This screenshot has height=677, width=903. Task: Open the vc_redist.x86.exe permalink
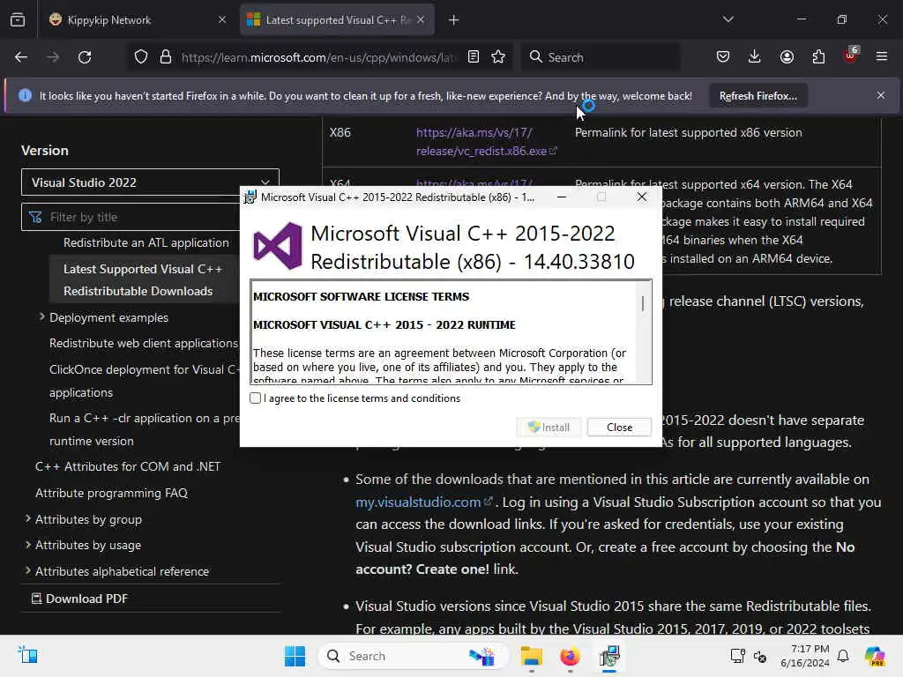pos(486,142)
